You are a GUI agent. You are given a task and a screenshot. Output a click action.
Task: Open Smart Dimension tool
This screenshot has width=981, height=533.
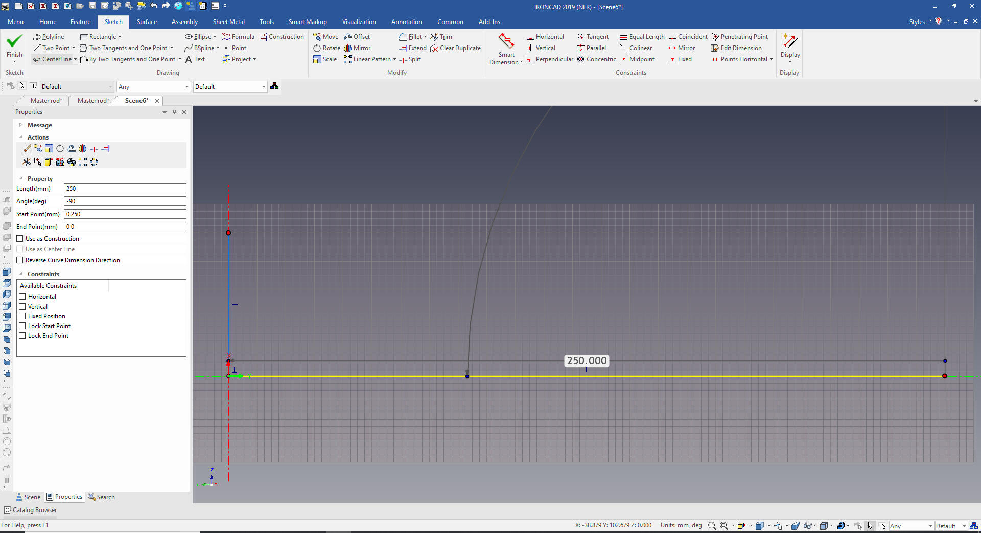click(506, 49)
